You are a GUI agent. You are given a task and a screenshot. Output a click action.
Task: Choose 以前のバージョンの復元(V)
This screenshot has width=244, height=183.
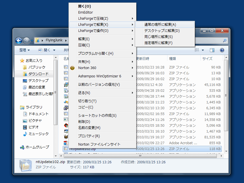[103, 85]
